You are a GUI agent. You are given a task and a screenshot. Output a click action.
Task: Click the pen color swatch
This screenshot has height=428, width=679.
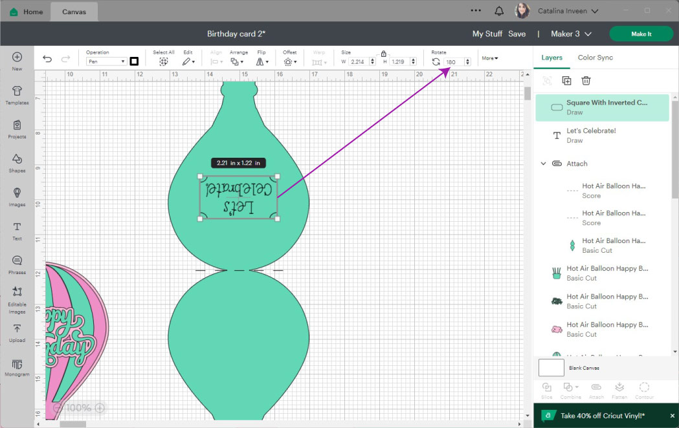click(x=134, y=61)
